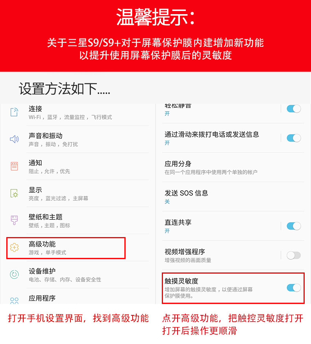Tap the 触摸灵敏度 description text
Image resolution: width=311 pixels, height=344 pixels.
coord(209,292)
